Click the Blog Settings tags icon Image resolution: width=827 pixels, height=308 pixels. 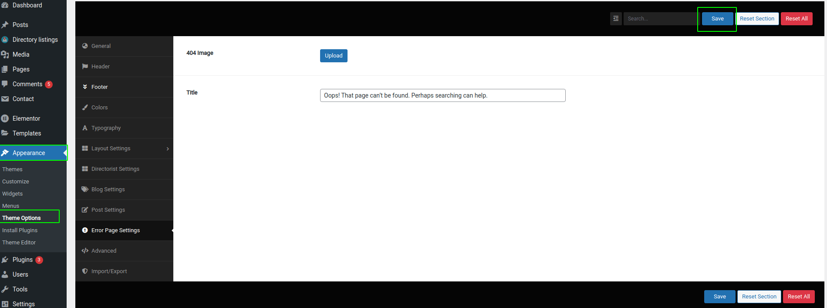[x=85, y=190]
